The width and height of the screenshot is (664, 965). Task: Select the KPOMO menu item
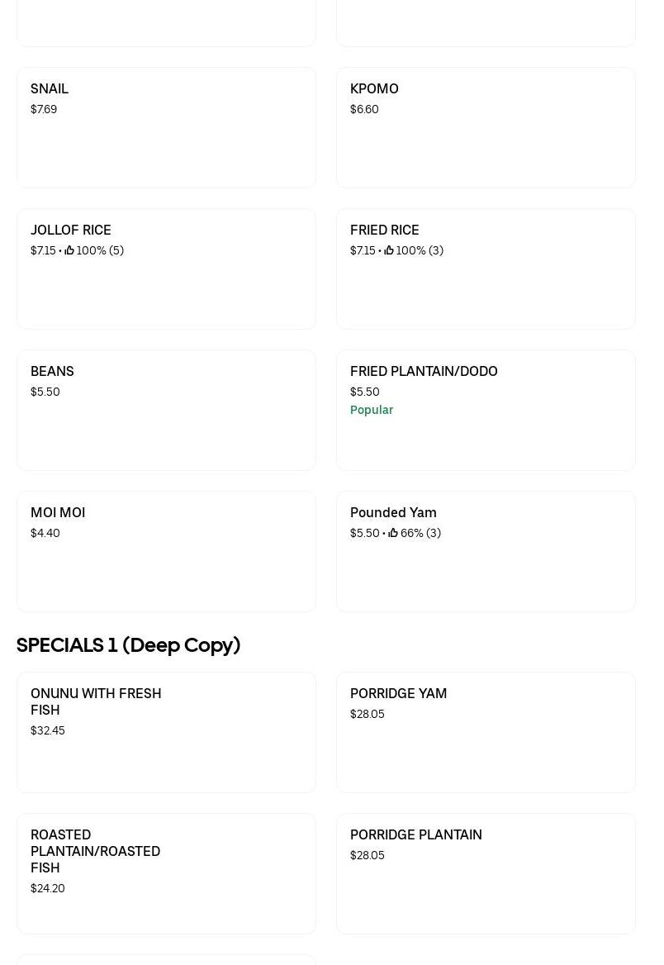pyautogui.click(x=374, y=88)
